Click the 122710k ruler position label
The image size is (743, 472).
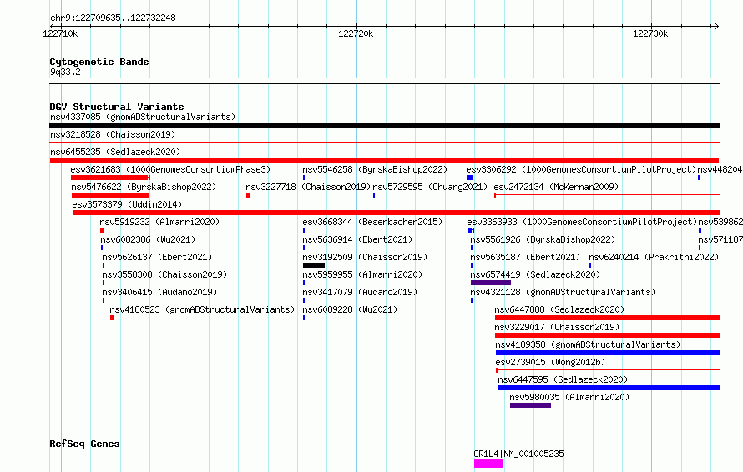tap(60, 33)
